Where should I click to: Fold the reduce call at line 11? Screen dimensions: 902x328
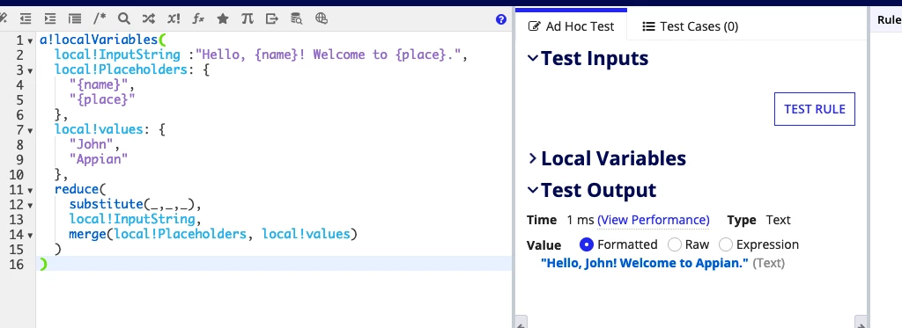[30, 190]
